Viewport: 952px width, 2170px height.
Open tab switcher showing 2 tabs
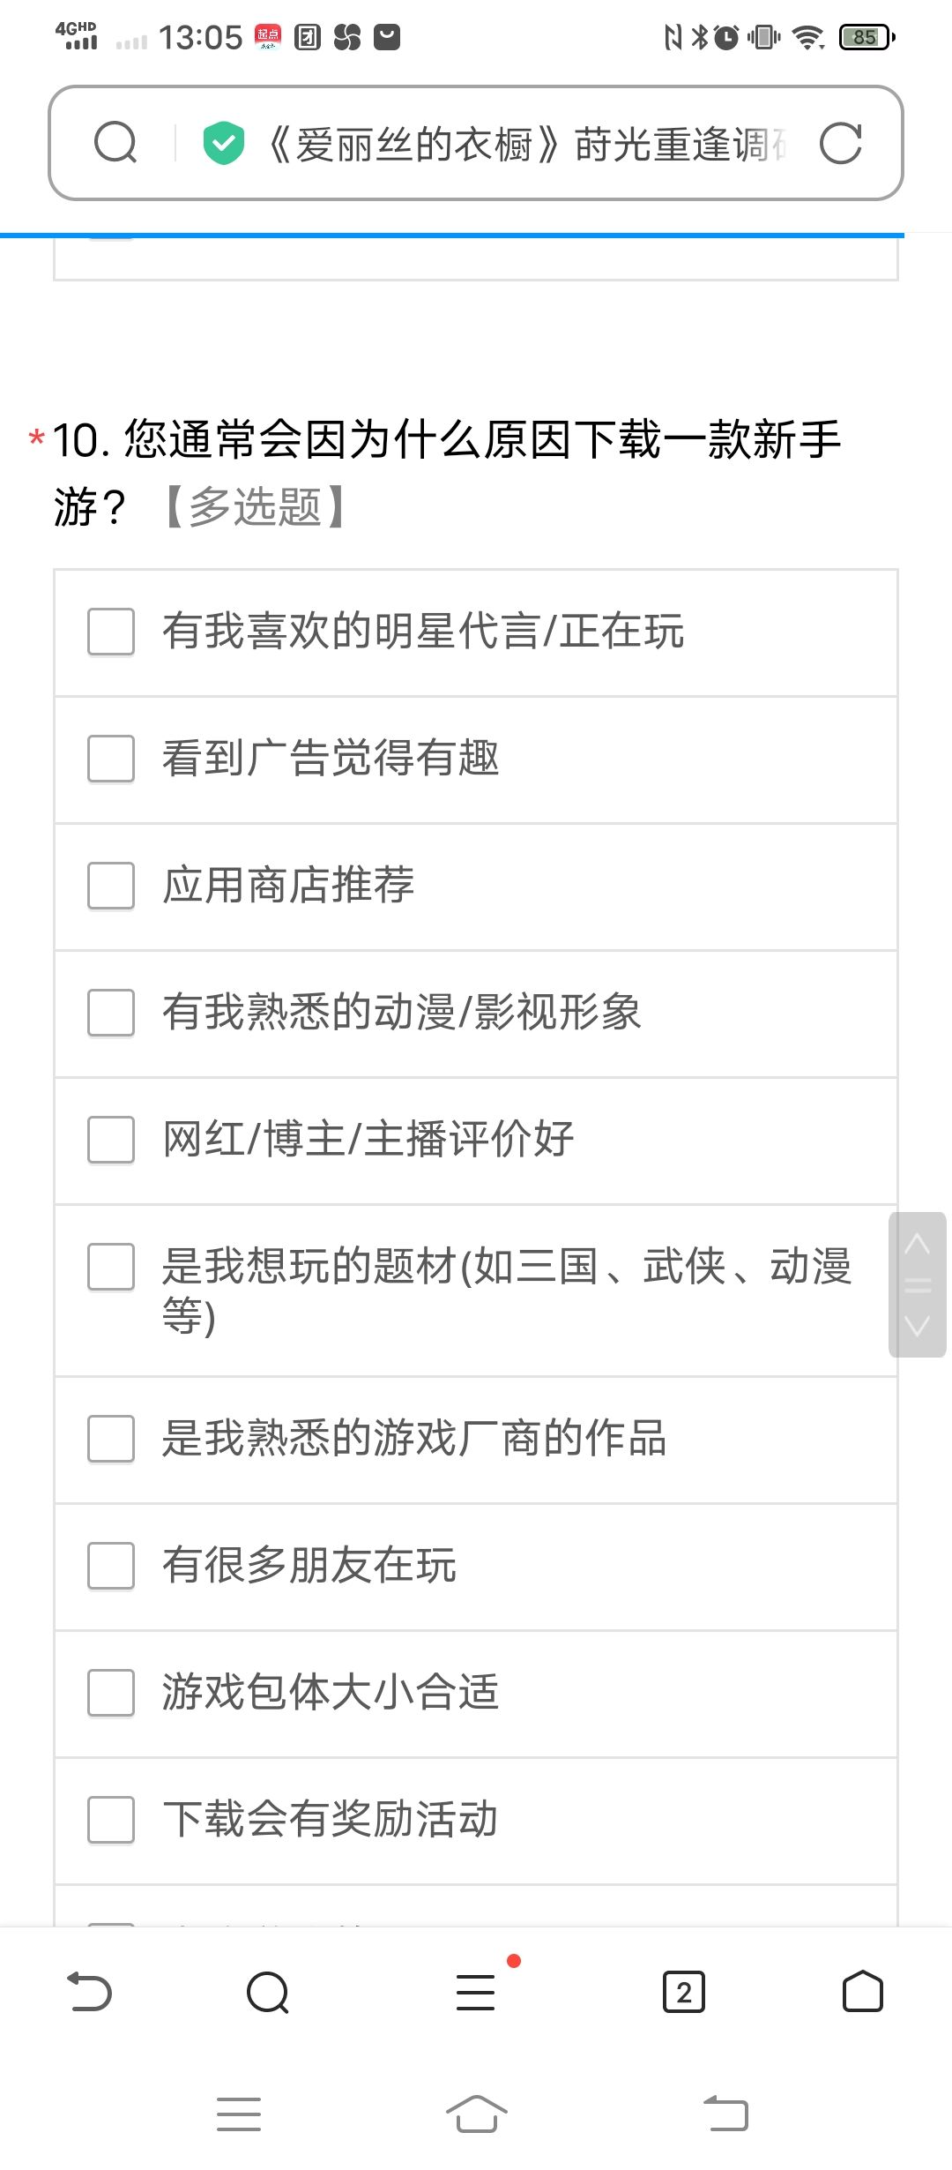684,1992
